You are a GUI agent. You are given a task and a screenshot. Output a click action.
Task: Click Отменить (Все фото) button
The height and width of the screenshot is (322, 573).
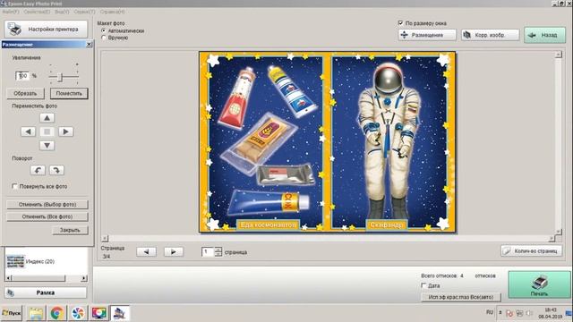tap(47, 216)
